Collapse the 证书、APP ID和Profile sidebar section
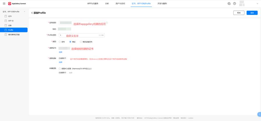The width and height of the screenshot is (261, 121). click(24, 12)
